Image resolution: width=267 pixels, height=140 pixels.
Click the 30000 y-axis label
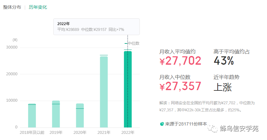click(12, 47)
